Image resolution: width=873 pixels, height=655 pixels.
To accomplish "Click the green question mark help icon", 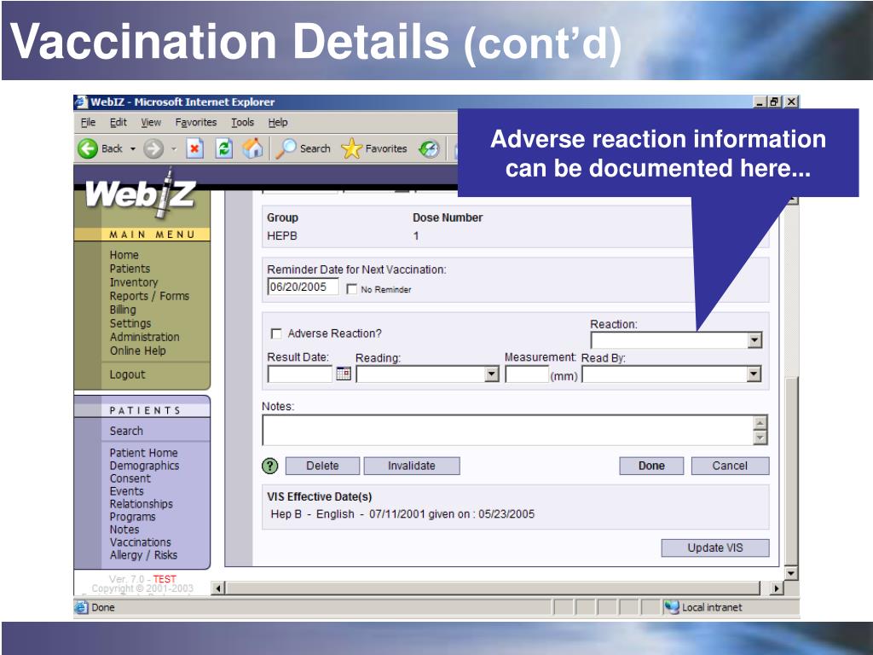I will pyautogui.click(x=270, y=466).
